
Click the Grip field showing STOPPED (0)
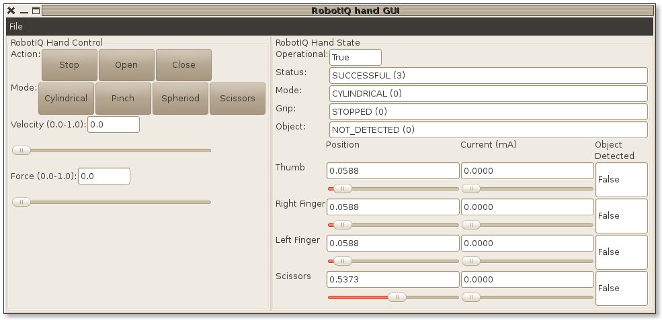pyautogui.click(x=489, y=112)
